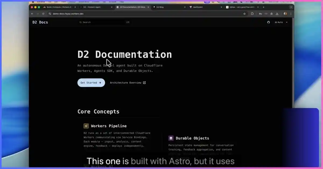
Task: Expand the tab search chevron
Action: point(291,7)
